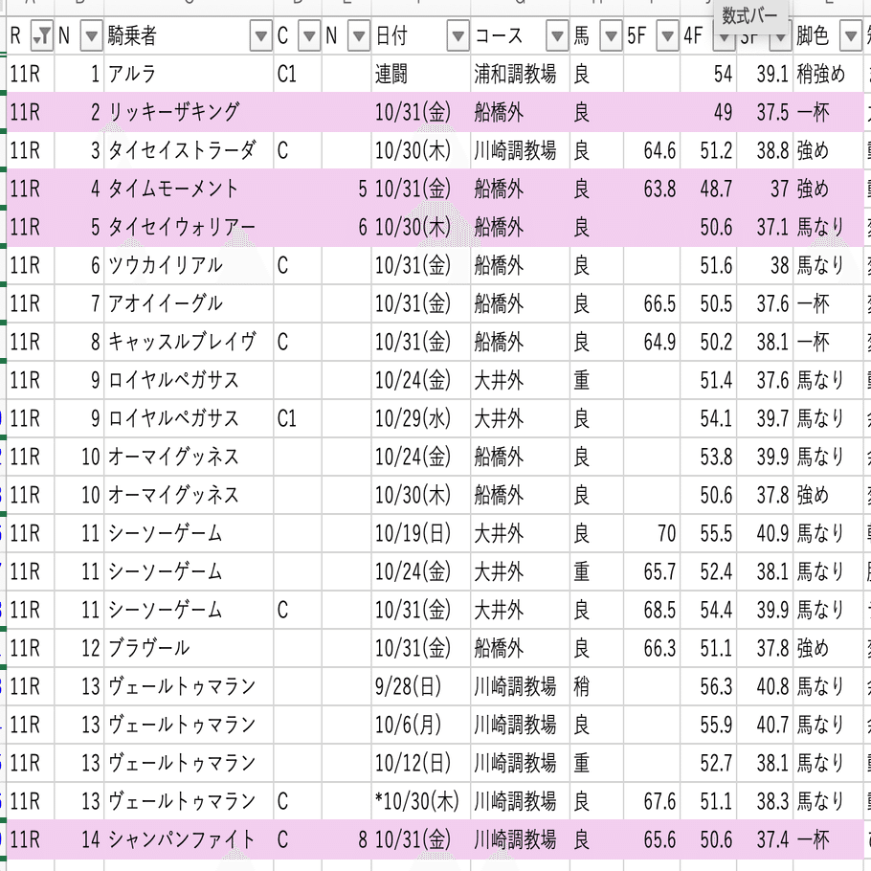871x871 pixels.
Task: Select the タイムモーメント cell
Action: pos(189,189)
